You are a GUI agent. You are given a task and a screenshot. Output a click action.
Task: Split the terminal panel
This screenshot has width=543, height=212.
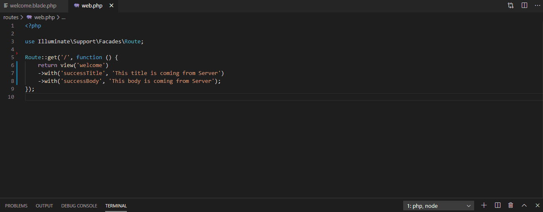[x=498, y=205]
